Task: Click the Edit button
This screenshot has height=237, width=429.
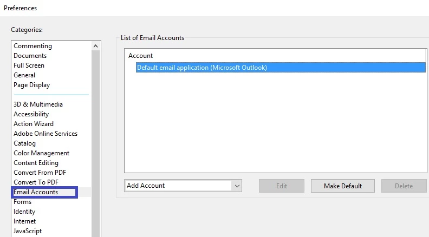Action: pos(282,186)
